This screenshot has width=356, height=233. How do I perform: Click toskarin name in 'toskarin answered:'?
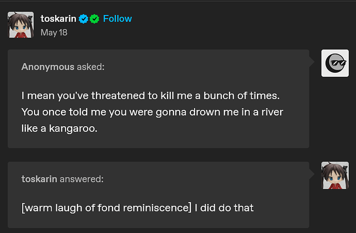click(39, 179)
